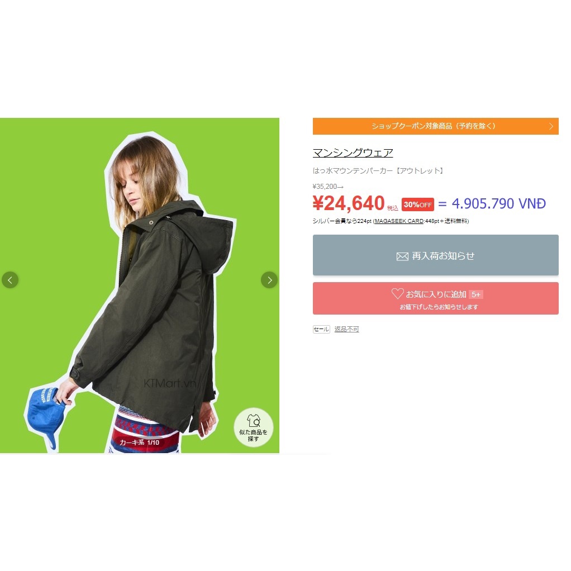This screenshot has height=571, width=571.
Task: Click the product title はっ水マウンテンパーカー
Action: pos(378,171)
